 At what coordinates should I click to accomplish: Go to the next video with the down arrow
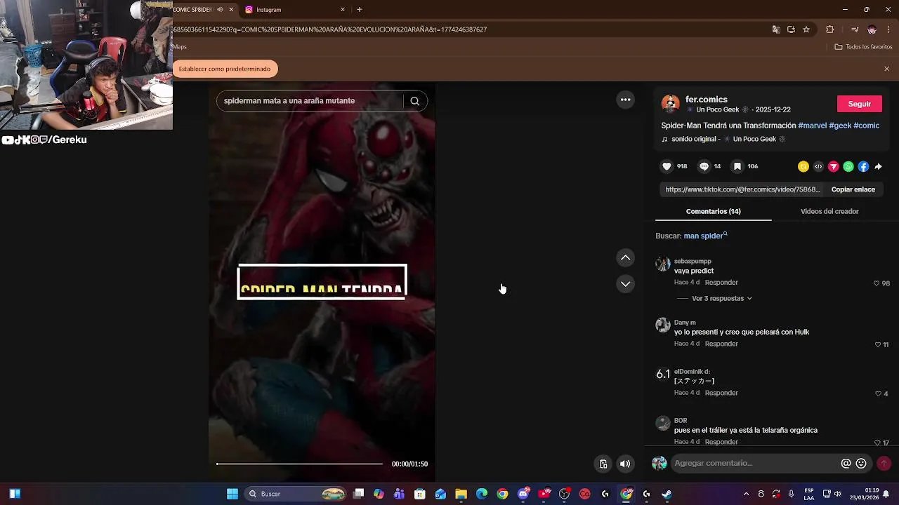625,284
